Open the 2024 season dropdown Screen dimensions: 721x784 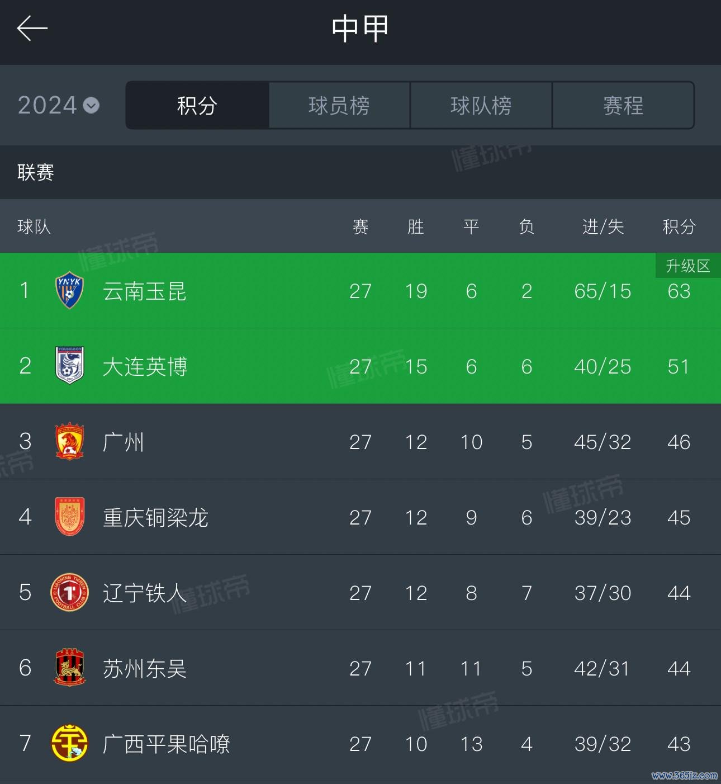coord(59,105)
